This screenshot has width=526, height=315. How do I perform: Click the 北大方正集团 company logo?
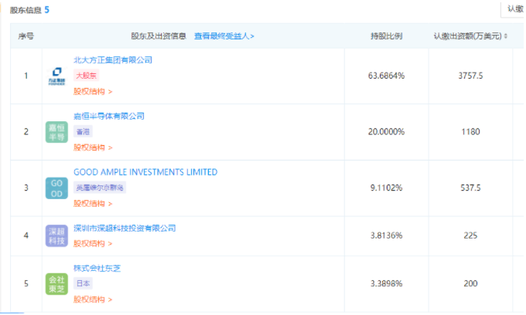point(56,76)
